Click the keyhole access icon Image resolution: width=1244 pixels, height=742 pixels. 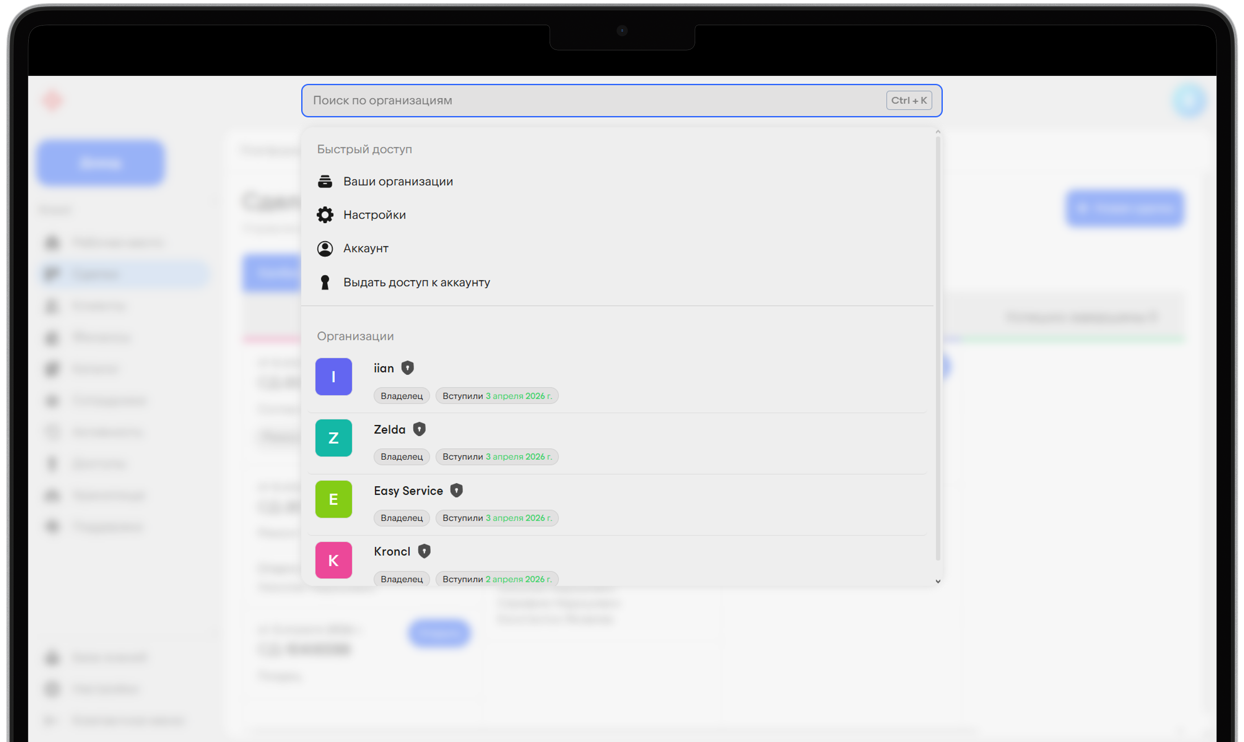pyautogui.click(x=325, y=283)
